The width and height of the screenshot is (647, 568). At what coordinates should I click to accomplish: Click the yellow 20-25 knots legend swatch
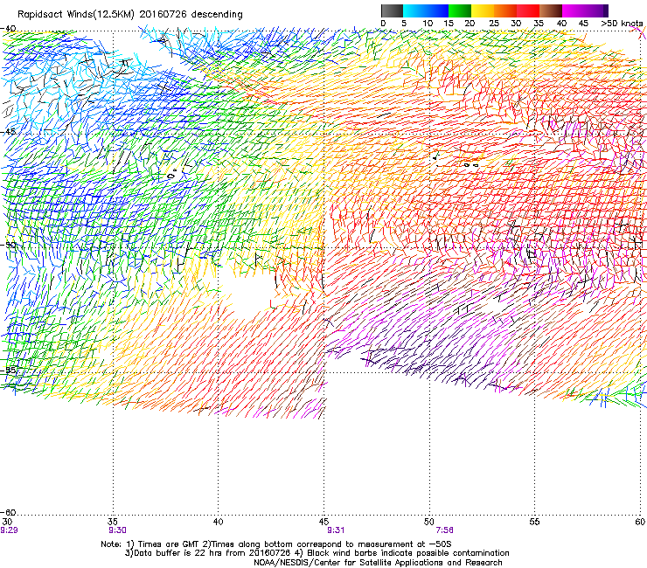click(483, 10)
